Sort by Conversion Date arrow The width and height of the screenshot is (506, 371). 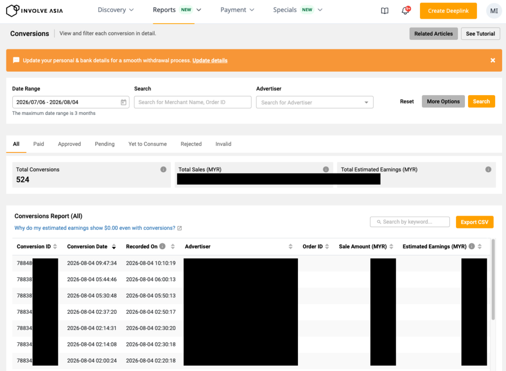[114, 247]
